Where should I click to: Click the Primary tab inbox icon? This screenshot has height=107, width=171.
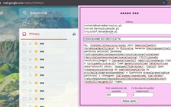(24, 34)
